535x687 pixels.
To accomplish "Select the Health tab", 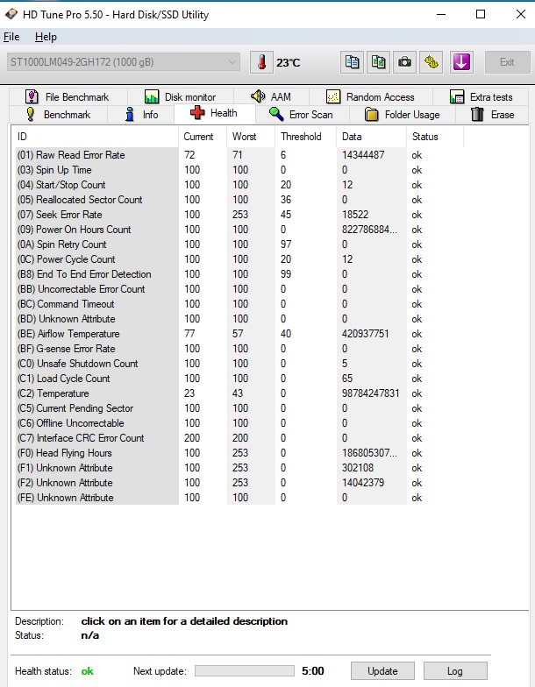I will 215,113.
